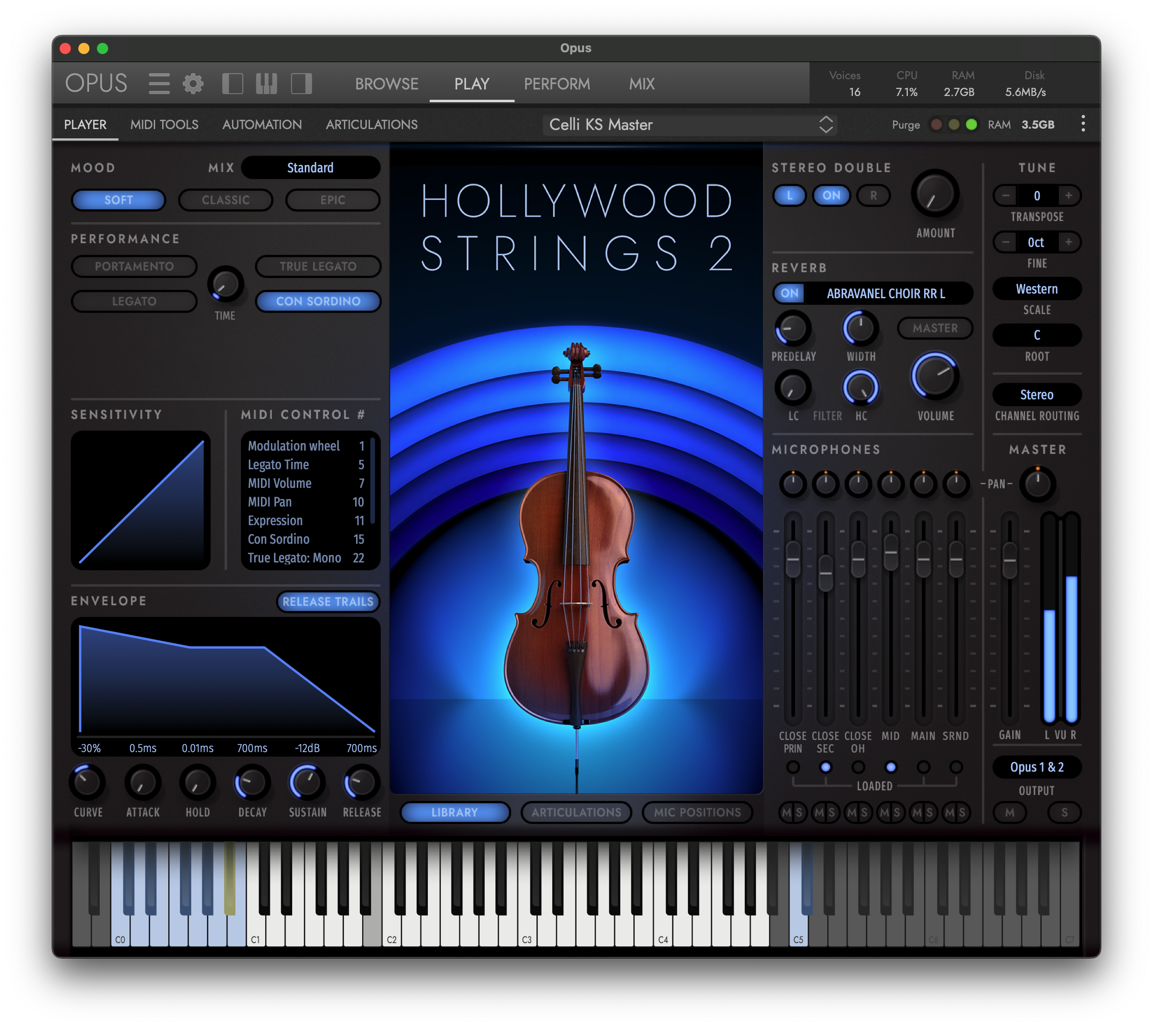Toggle RELEASE TRAILS in Envelope

tap(328, 602)
